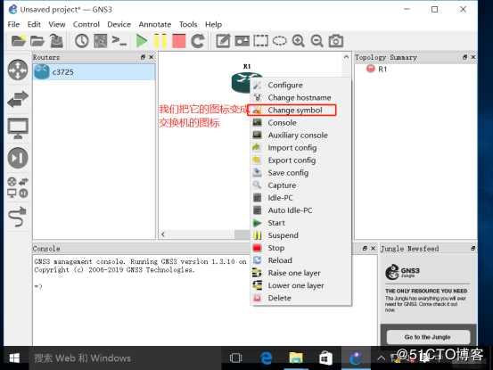Close the Routers panel

click(152, 57)
